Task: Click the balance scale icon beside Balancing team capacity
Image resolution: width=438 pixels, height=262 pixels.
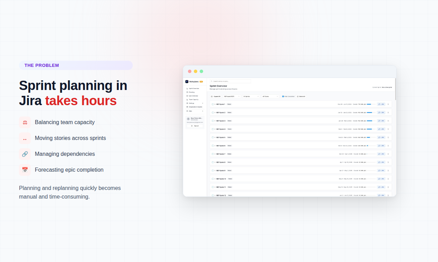Action: 25,122
